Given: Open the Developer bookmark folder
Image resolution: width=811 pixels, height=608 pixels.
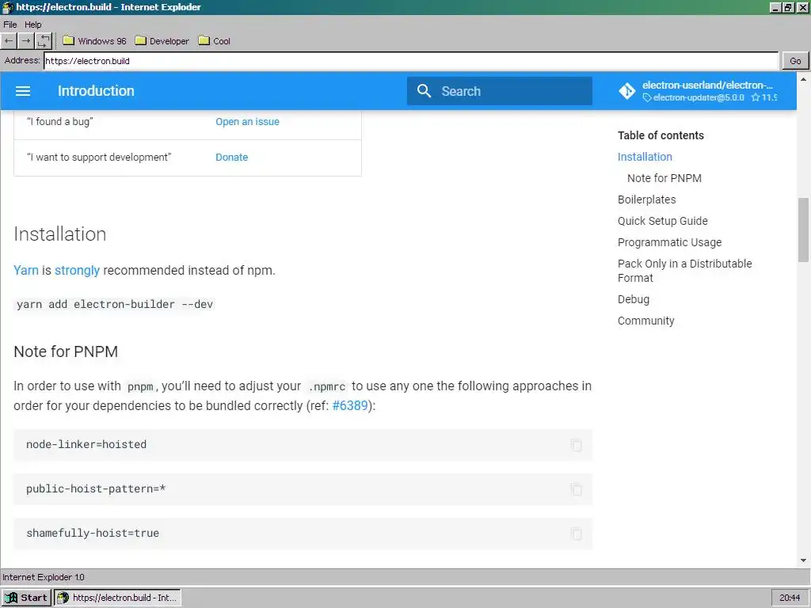Looking at the screenshot, I should 162,41.
